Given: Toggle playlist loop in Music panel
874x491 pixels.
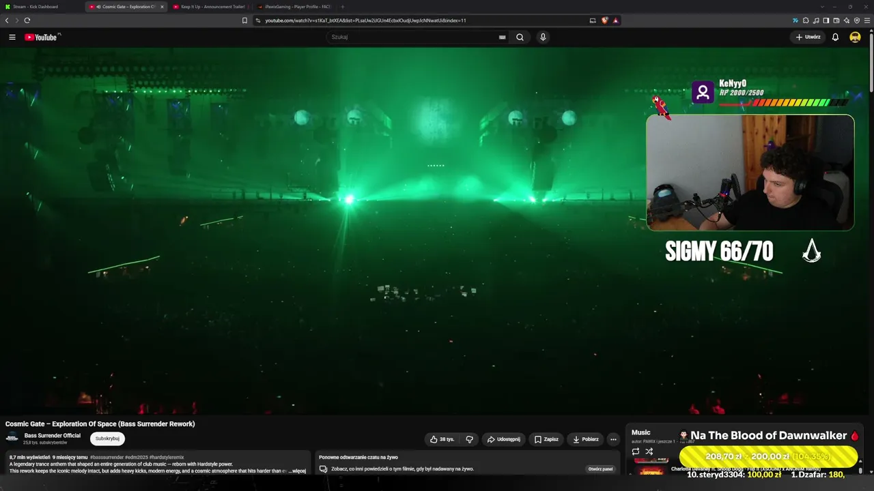Looking at the screenshot, I should click(636, 451).
